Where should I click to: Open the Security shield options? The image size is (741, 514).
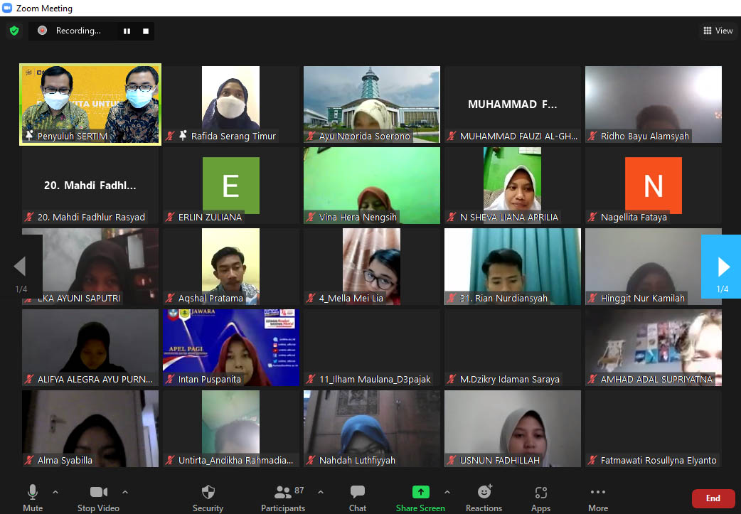point(208,493)
